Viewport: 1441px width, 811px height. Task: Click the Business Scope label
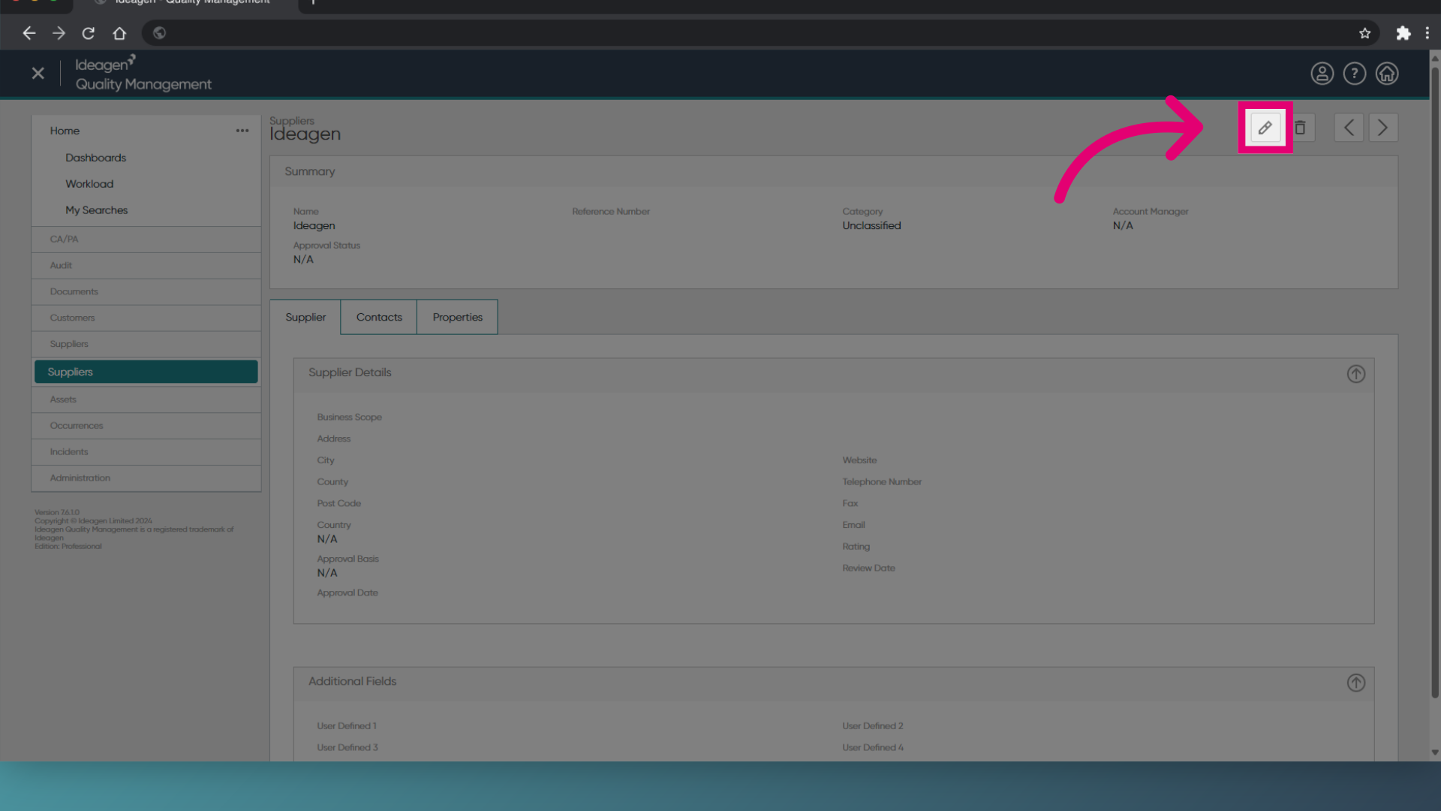pos(349,418)
